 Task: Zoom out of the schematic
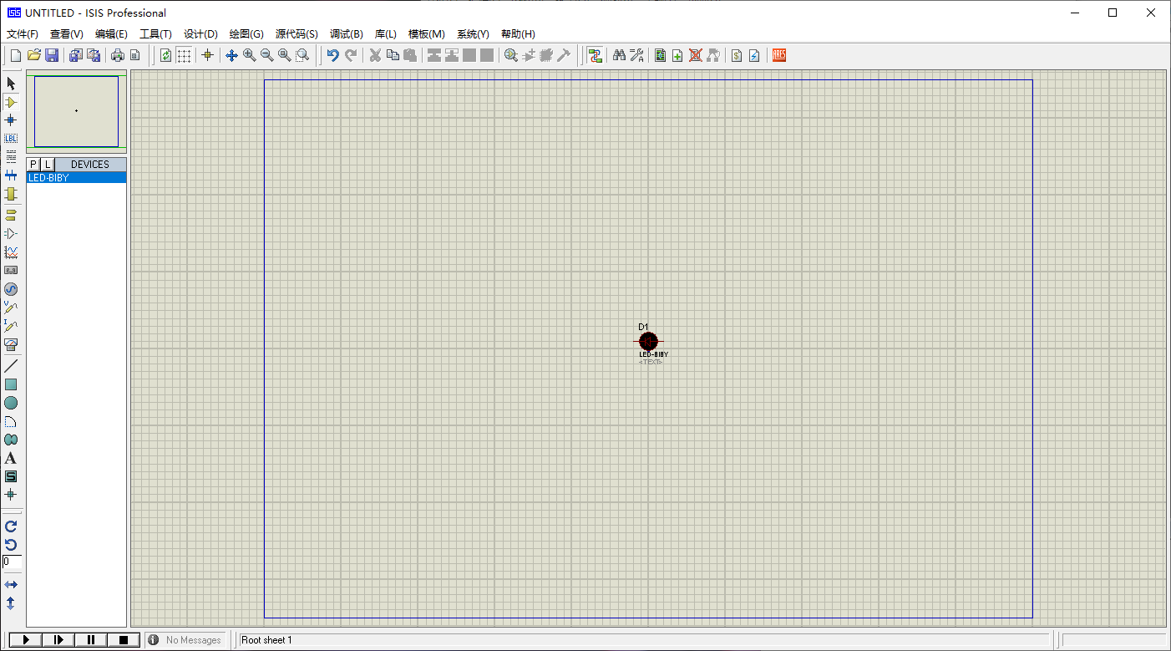pos(266,55)
